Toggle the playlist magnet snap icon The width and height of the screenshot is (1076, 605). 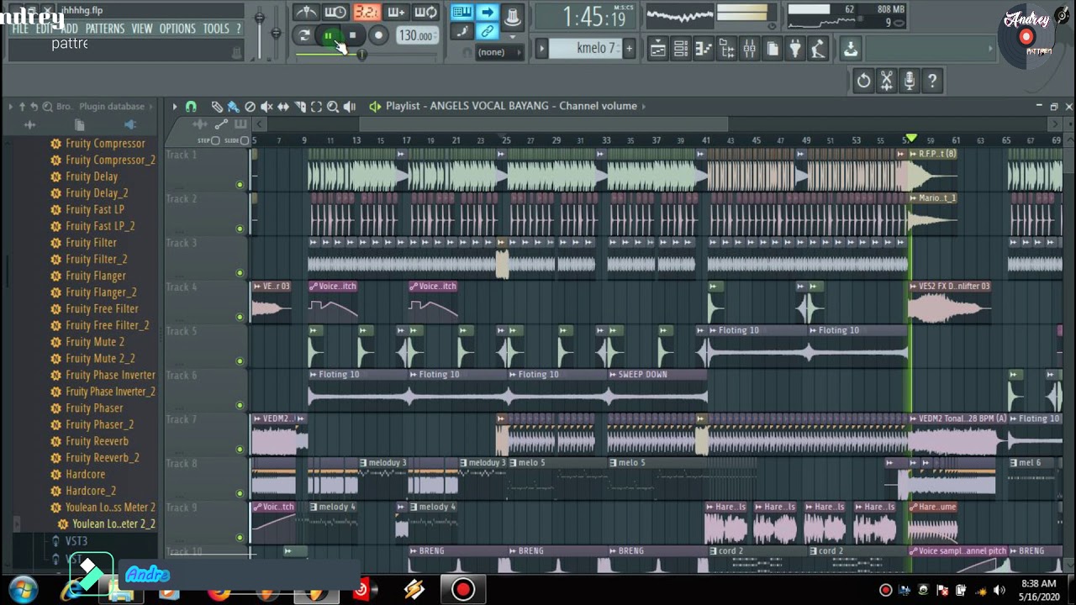coord(191,107)
